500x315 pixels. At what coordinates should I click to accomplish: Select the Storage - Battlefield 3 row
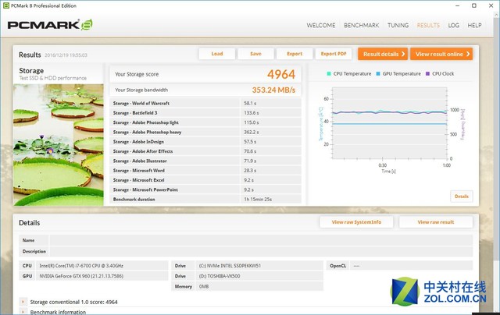point(205,112)
